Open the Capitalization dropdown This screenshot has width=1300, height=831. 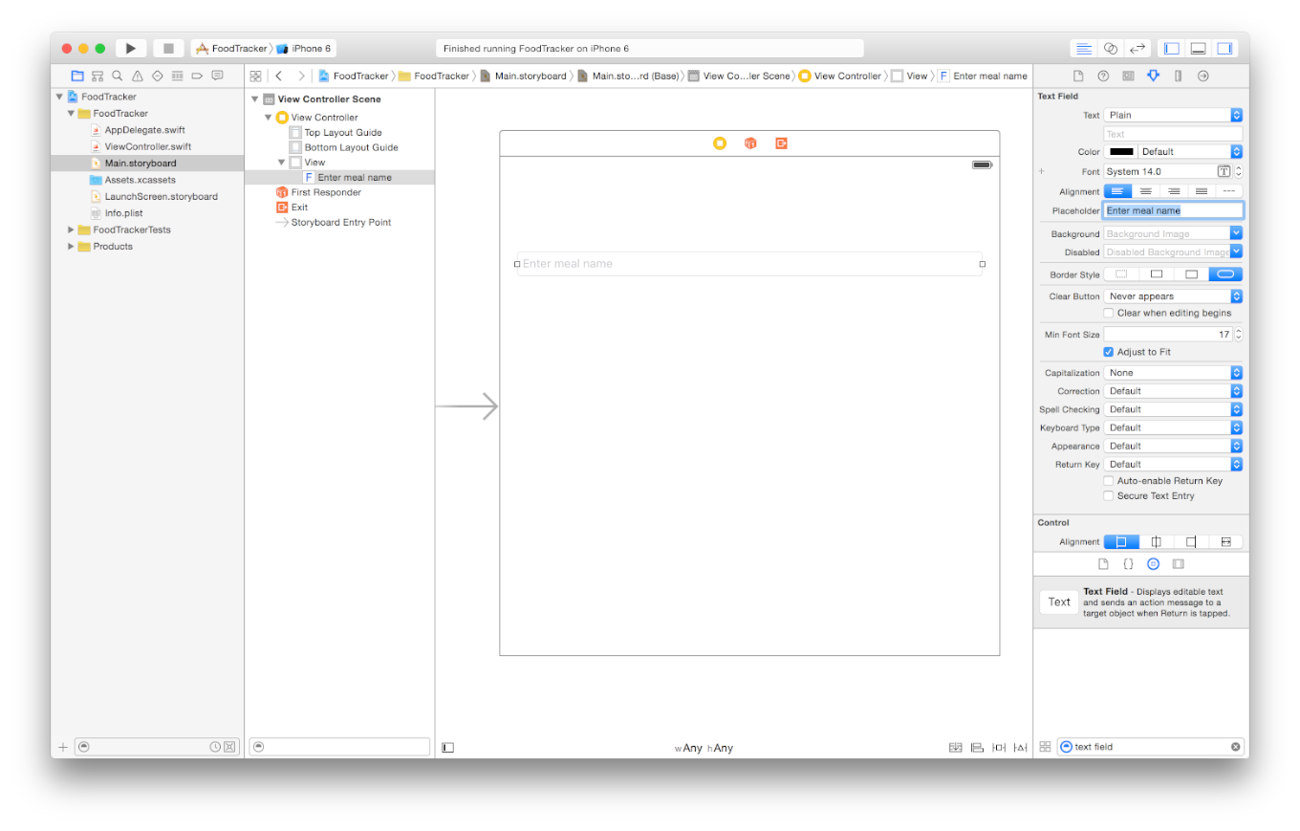pyautogui.click(x=1173, y=373)
